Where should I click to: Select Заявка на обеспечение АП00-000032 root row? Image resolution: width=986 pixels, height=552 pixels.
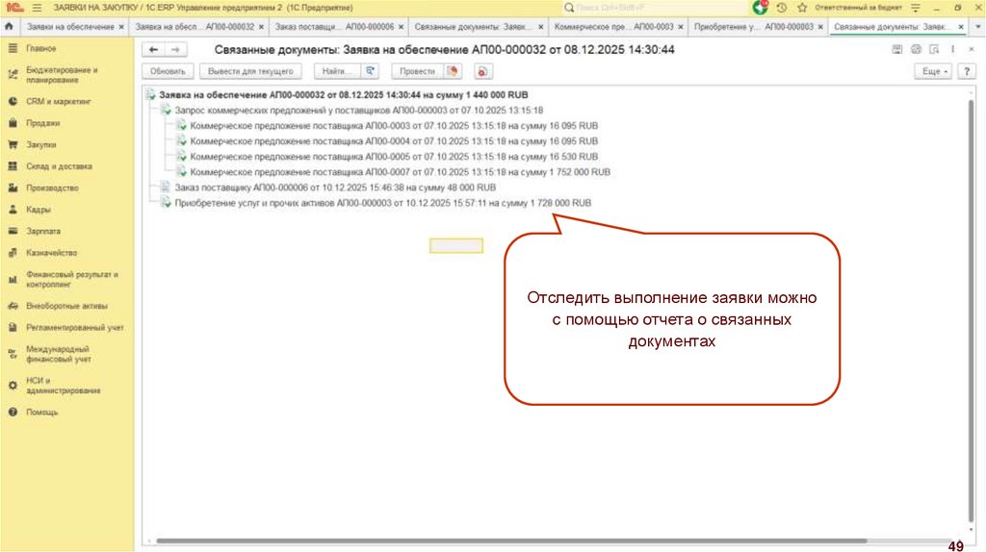pos(344,95)
